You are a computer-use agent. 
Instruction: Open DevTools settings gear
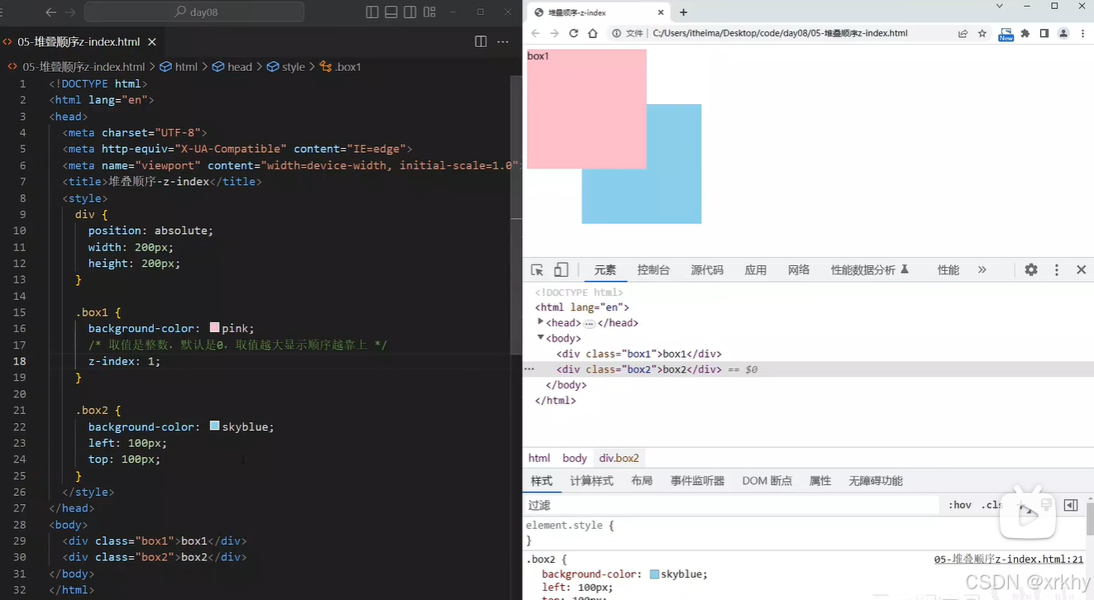pyautogui.click(x=1031, y=270)
